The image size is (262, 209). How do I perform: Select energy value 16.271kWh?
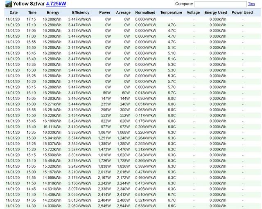click(x=52, y=104)
